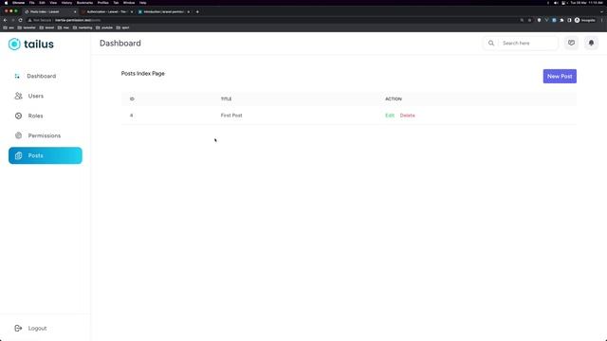Open the notifications bell
Viewport: 607px width, 341px height.
(591, 43)
